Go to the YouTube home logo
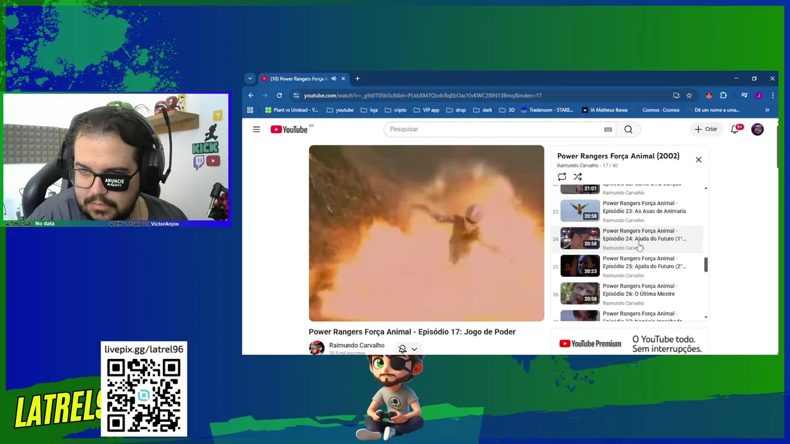790x444 pixels. tap(289, 129)
